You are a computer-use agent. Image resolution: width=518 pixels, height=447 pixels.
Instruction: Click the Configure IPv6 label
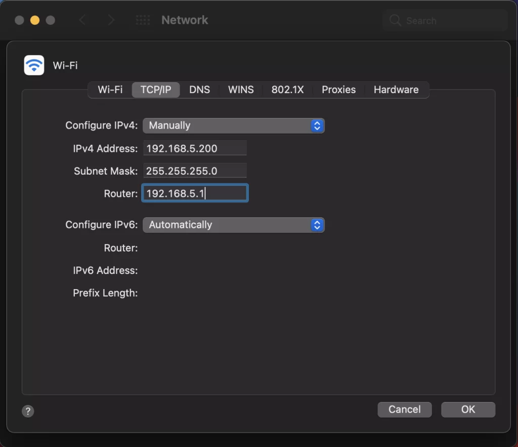coord(101,224)
